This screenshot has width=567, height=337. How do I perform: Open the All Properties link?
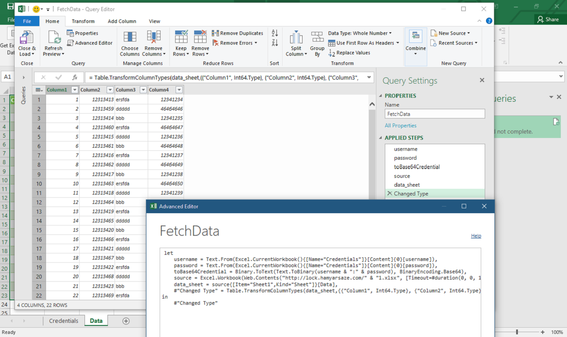[401, 126]
